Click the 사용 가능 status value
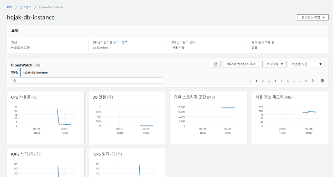 178,47
